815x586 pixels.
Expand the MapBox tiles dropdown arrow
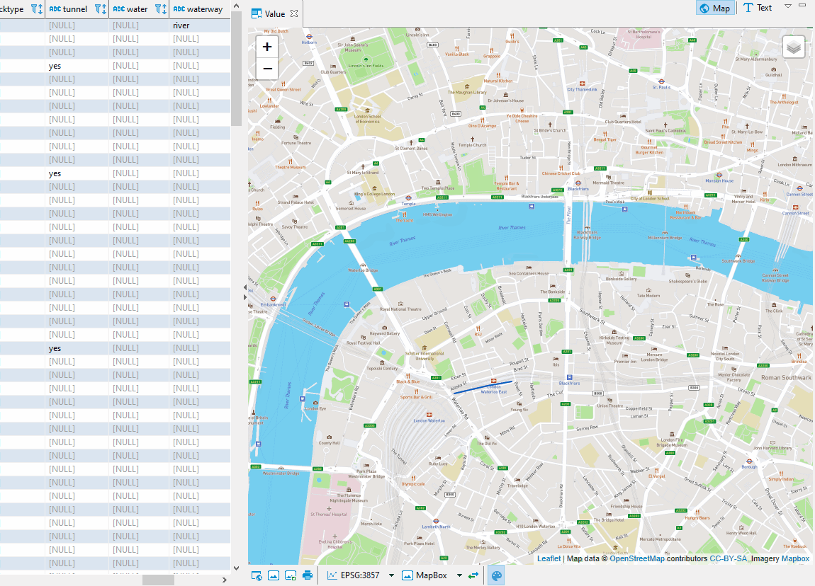pos(459,575)
